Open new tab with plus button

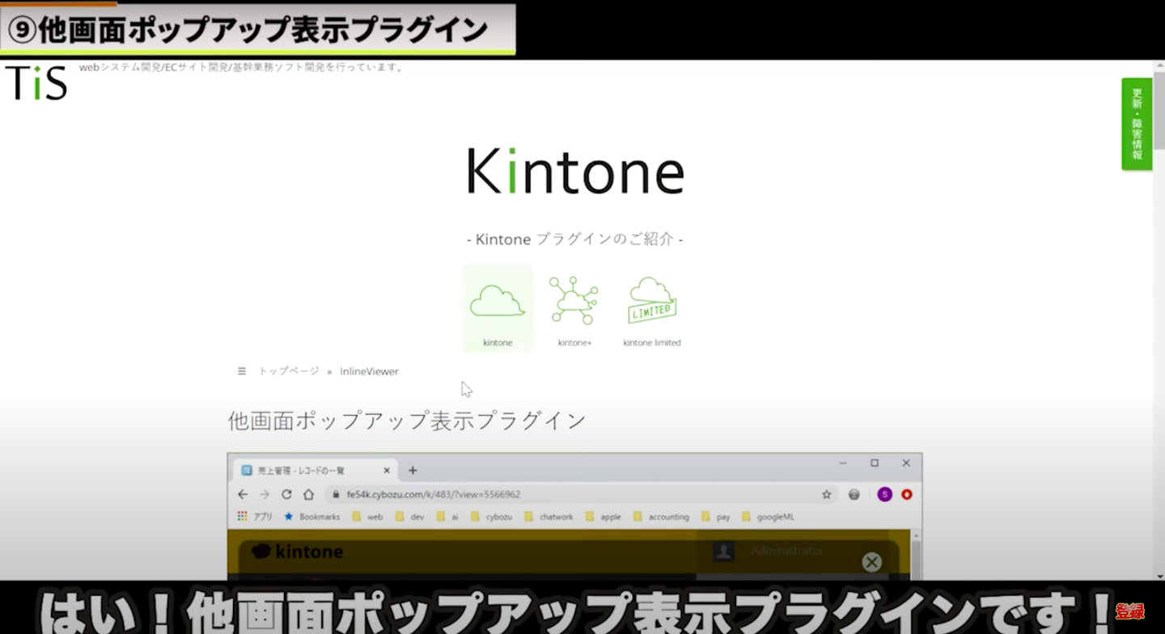(x=413, y=470)
